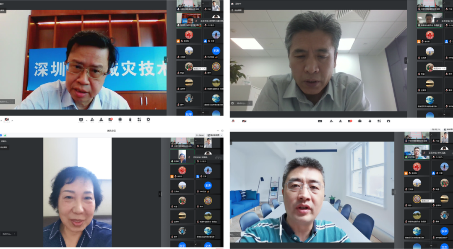Viewport: 453px width, 249px height.
Task: Click timer 02:02:35 in striped-shirt speaker window
Action: click(436, 130)
